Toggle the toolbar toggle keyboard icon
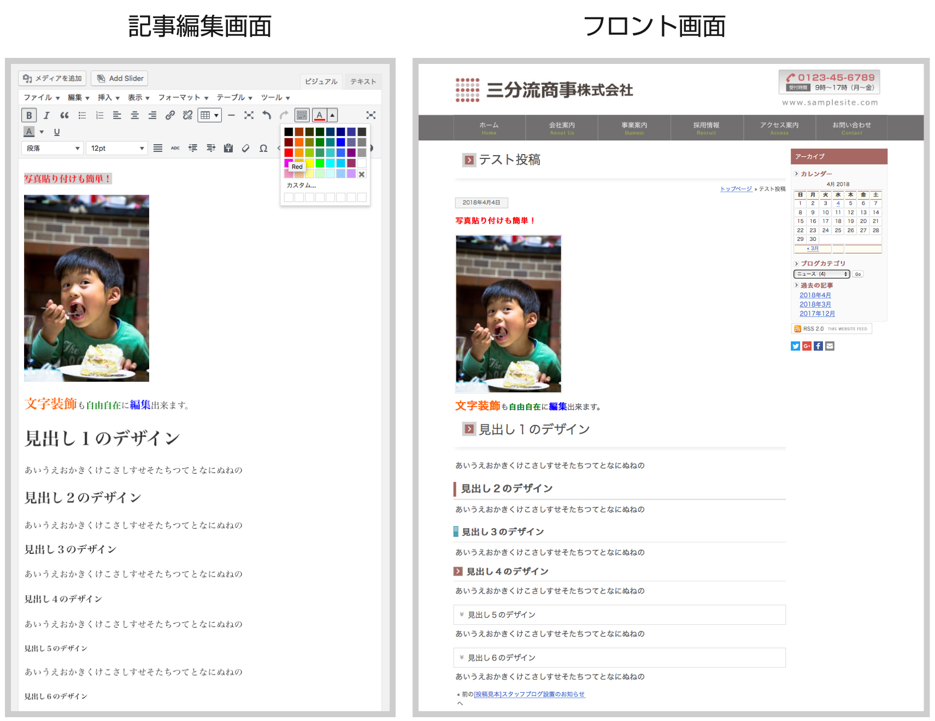 pyautogui.click(x=302, y=115)
